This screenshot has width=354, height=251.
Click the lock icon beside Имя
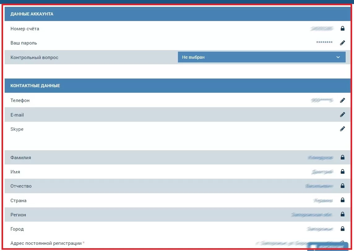pyautogui.click(x=342, y=172)
